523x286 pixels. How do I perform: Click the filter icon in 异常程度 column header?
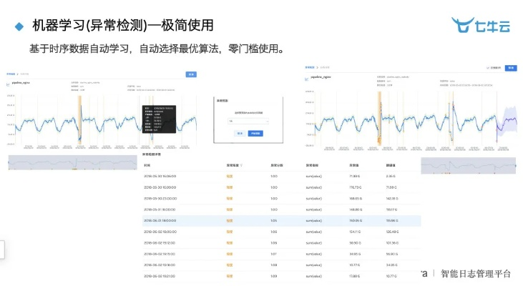pos(243,164)
